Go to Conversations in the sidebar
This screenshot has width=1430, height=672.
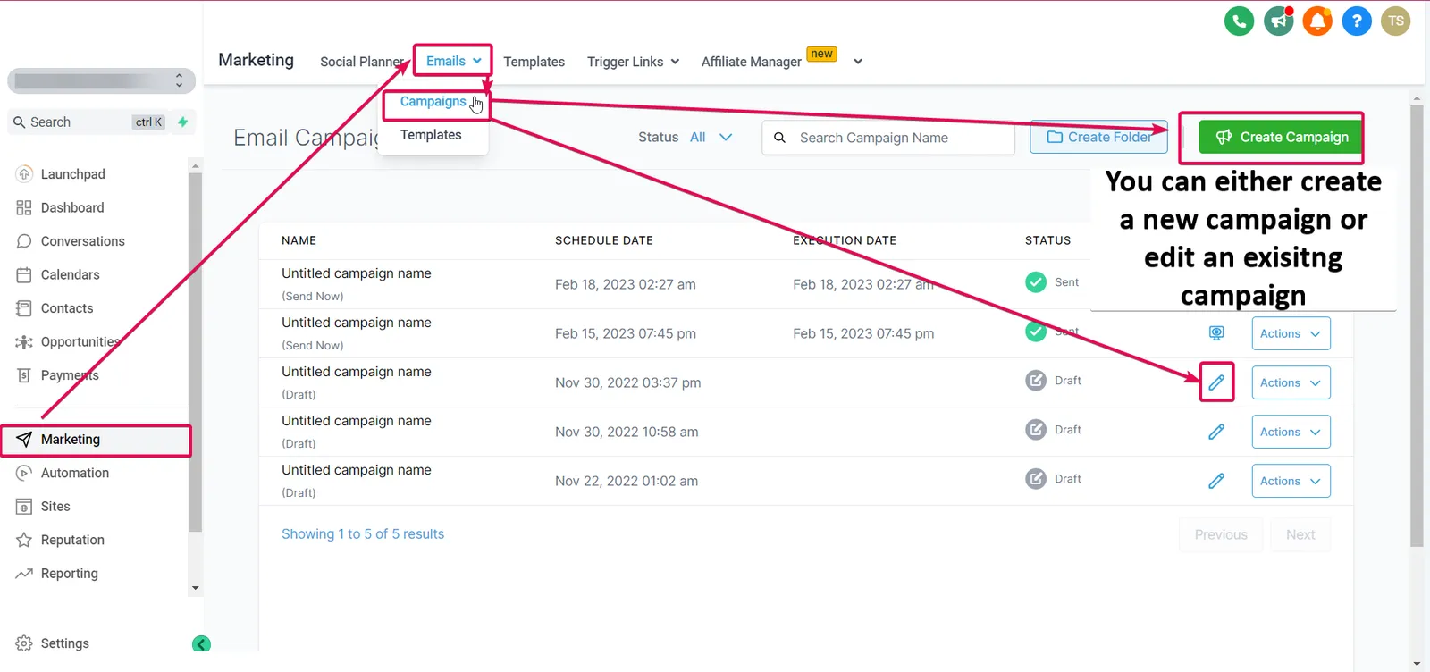[82, 241]
